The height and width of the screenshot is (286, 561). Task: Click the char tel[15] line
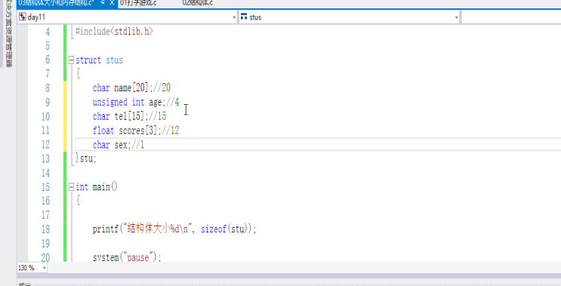[130, 116]
